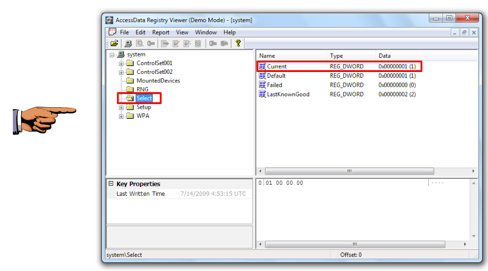Click the grayed key with wings toolbar icon
Screen dimensions: 488x271
(x=224, y=44)
